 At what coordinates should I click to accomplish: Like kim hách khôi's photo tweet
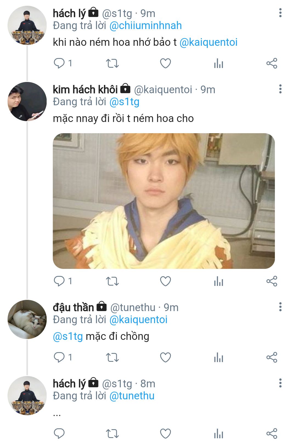(x=165, y=281)
